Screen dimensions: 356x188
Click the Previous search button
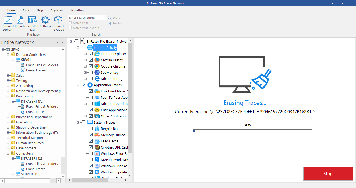[x=116, y=23]
